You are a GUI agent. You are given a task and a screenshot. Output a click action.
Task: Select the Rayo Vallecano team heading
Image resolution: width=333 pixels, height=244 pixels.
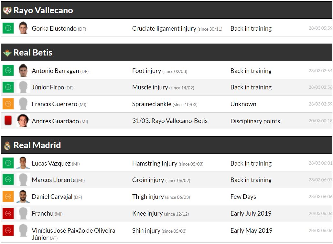click(x=43, y=10)
